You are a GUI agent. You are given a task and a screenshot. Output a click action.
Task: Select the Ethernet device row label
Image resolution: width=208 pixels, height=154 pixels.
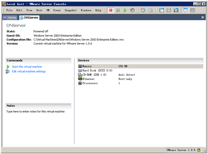point(88,79)
